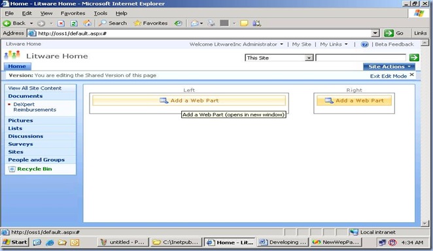433x251 pixels.
Task: Open the File menu
Action: tap(9, 13)
